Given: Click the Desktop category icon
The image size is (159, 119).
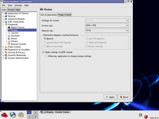Looking at the screenshot, I should tap(6, 16).
